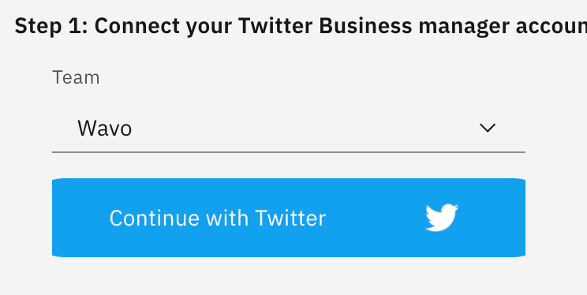587x295 pixels.
Task: Click the word Twitter in the heading
Action: click(275, 26)
